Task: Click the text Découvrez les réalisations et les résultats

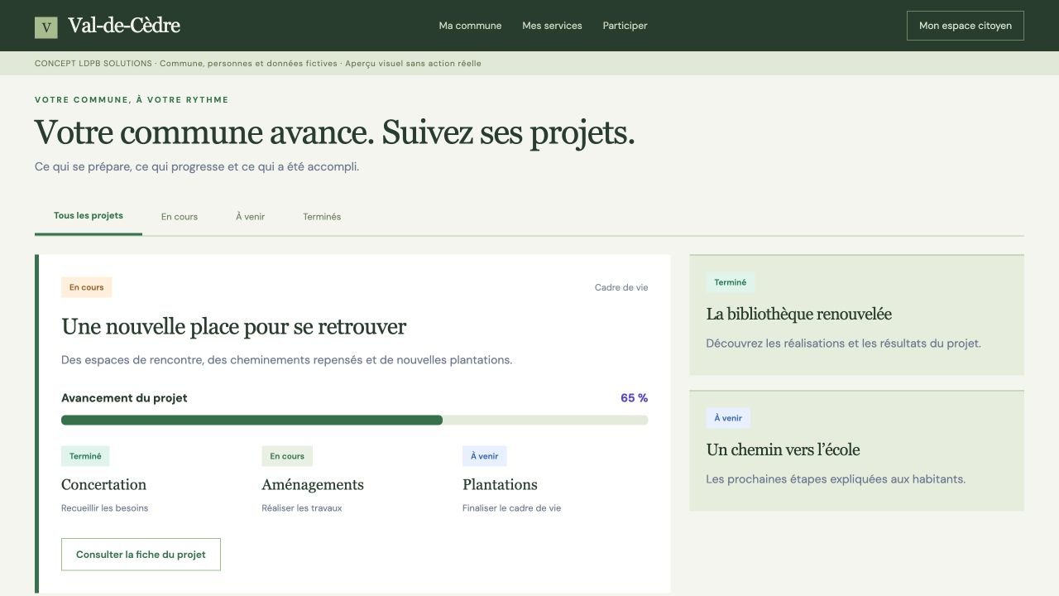Action: (844, 344)
